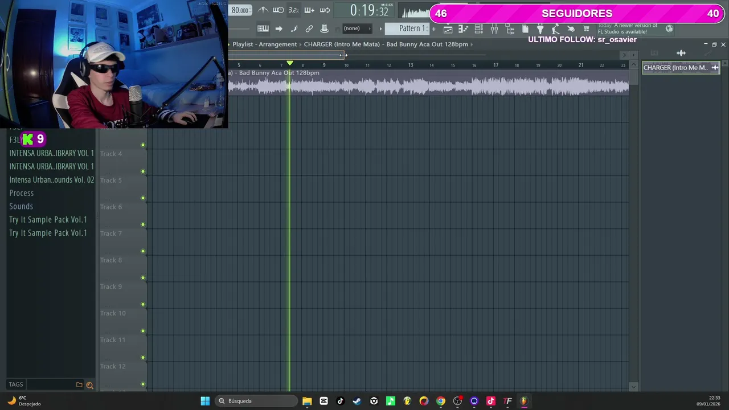
Task: Click the horizontal zoom scrollbar above timeline
Action: tap(286, 55)
